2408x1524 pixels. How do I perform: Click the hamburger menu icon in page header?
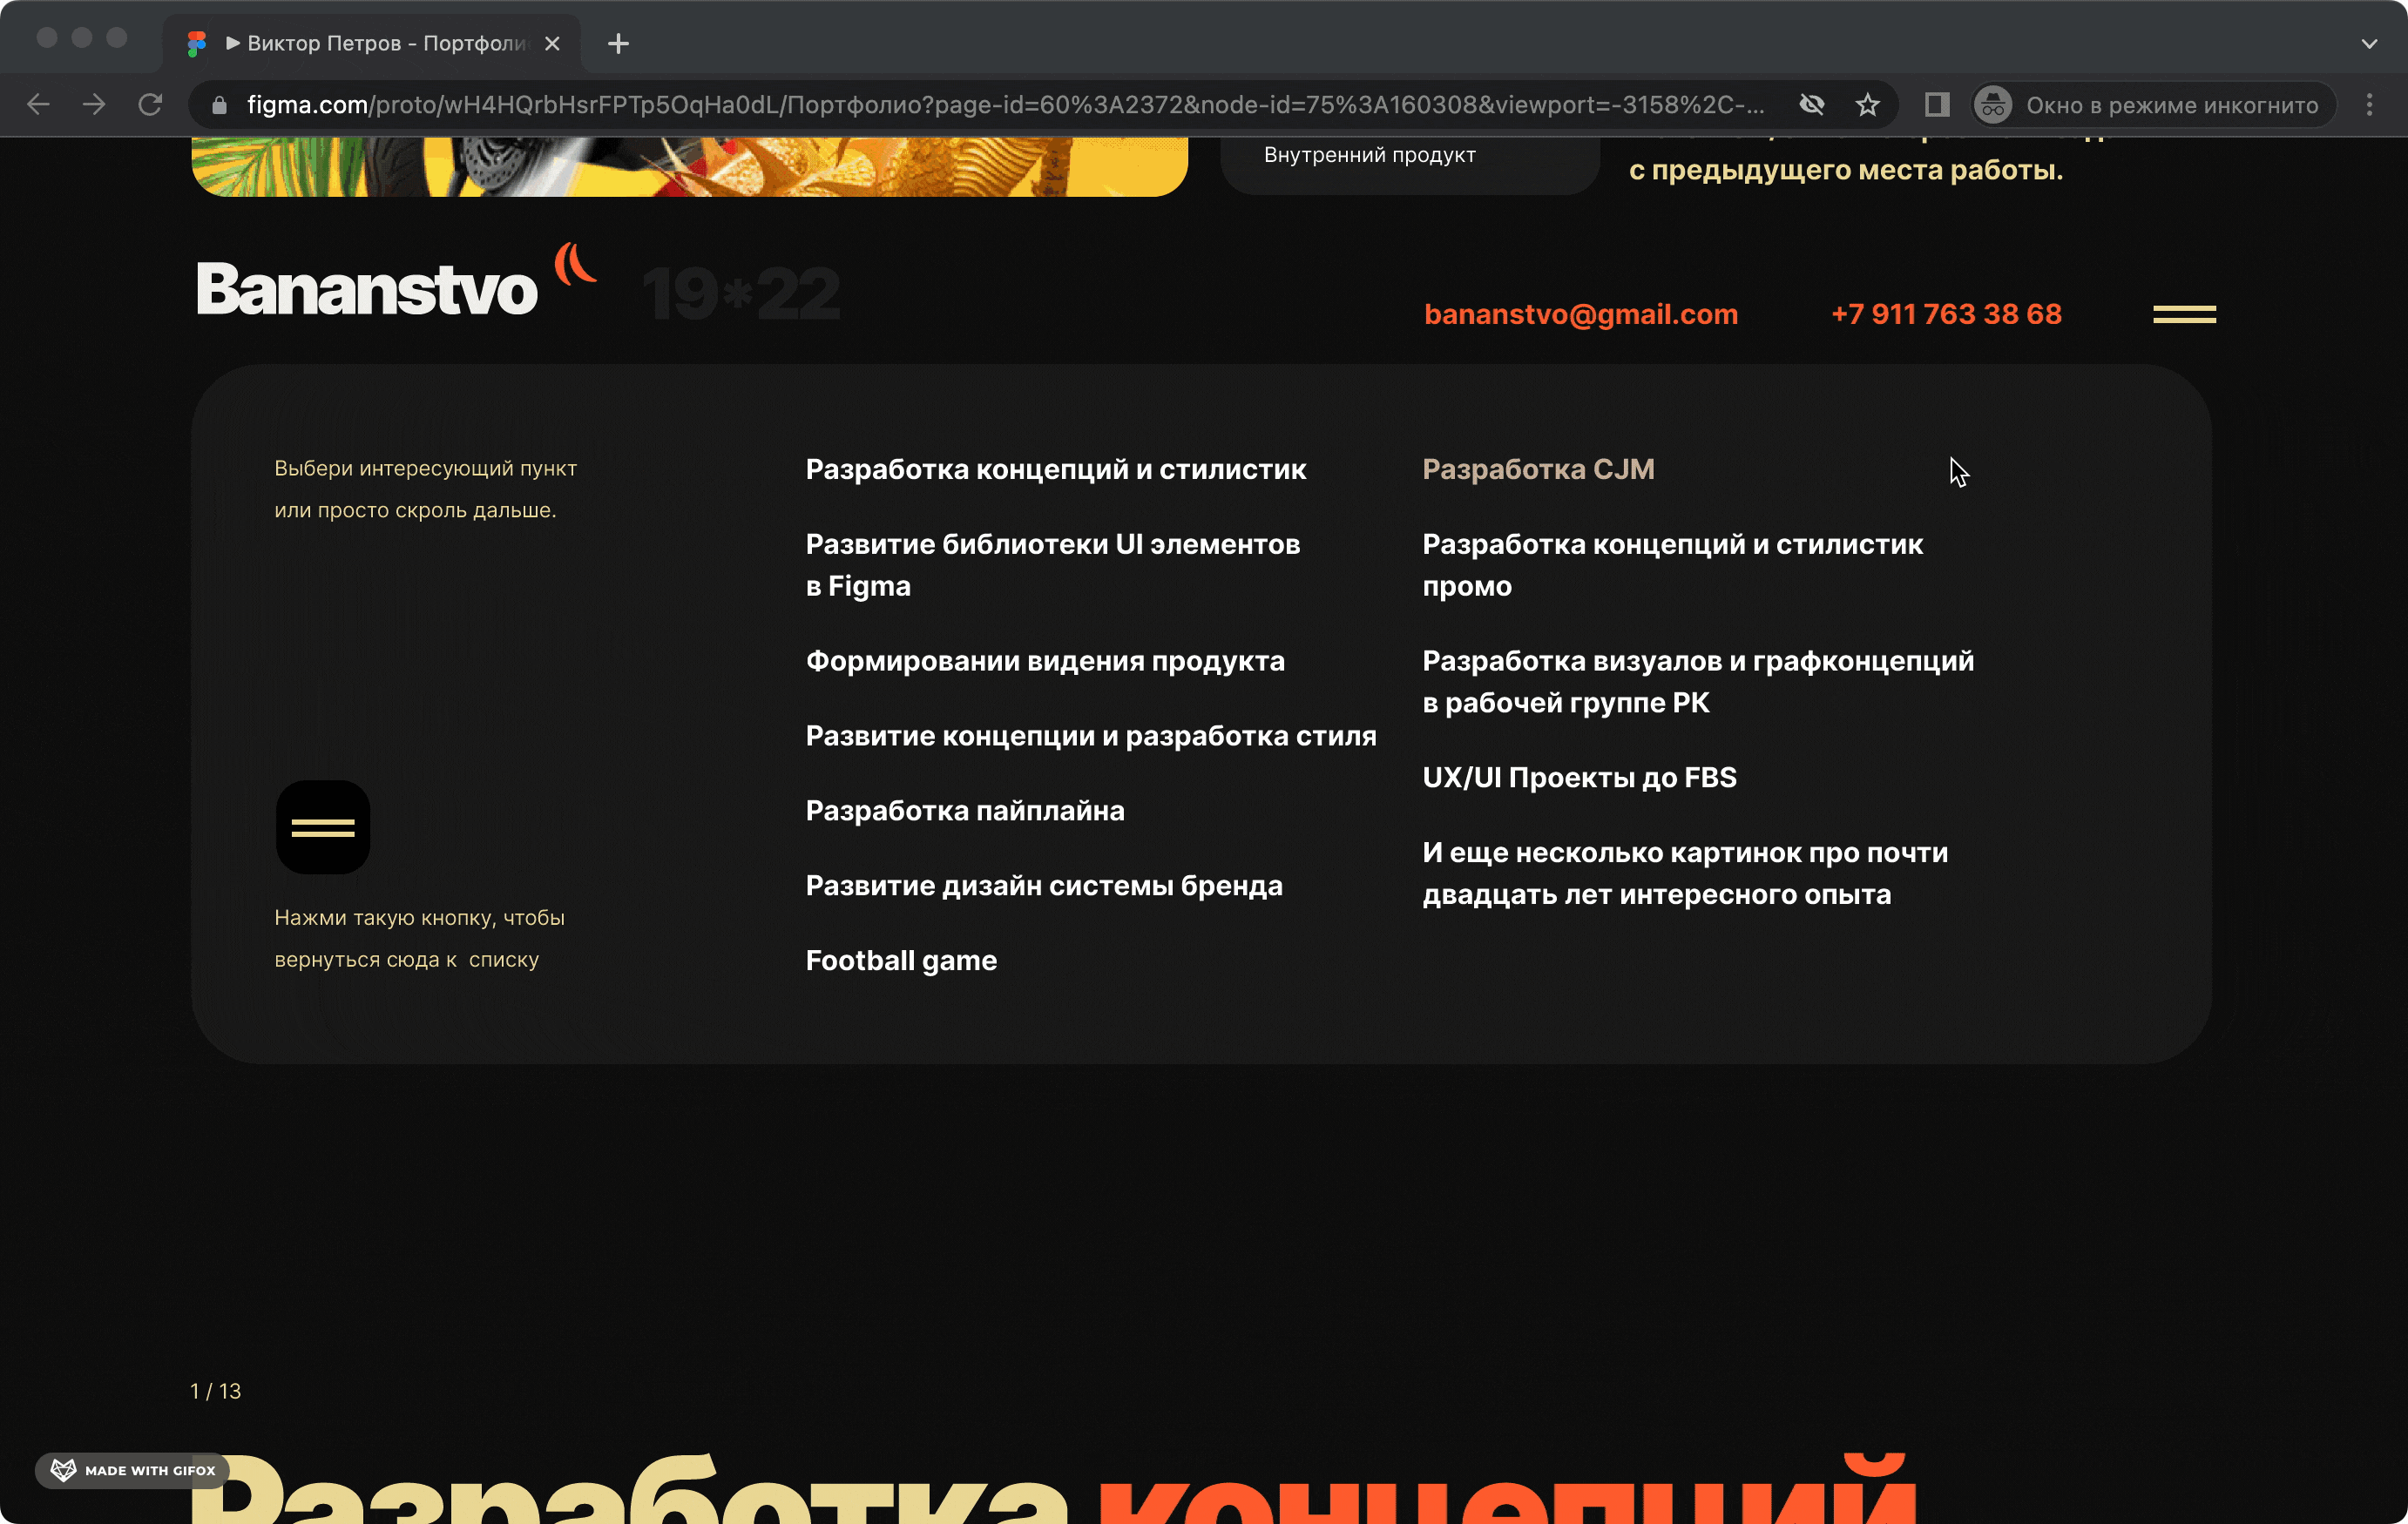[x=2184, y=314]
